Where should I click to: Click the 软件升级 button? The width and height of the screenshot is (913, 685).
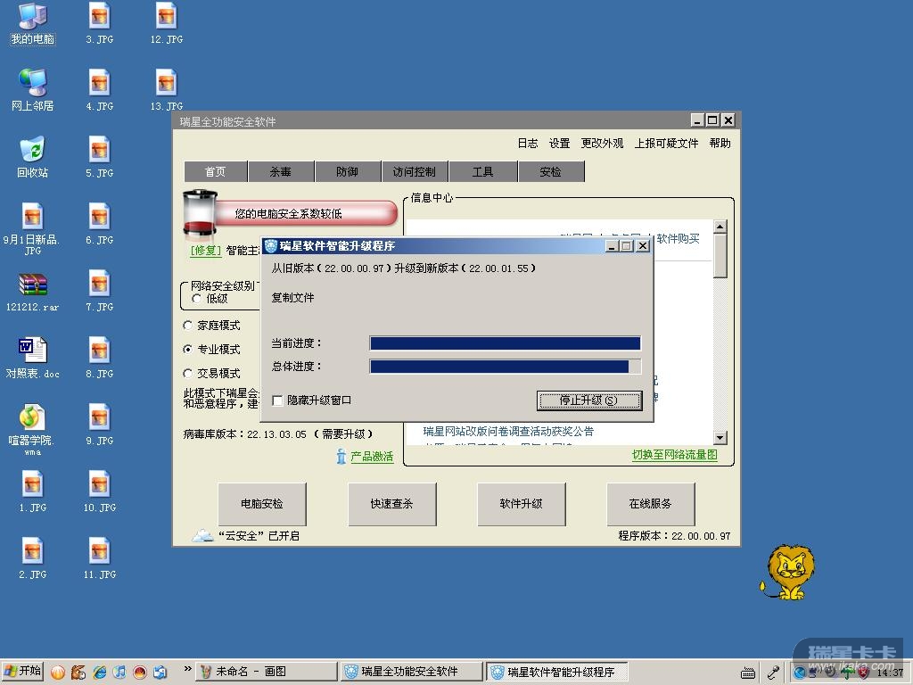pyautogui.click(x=521, y=504)
